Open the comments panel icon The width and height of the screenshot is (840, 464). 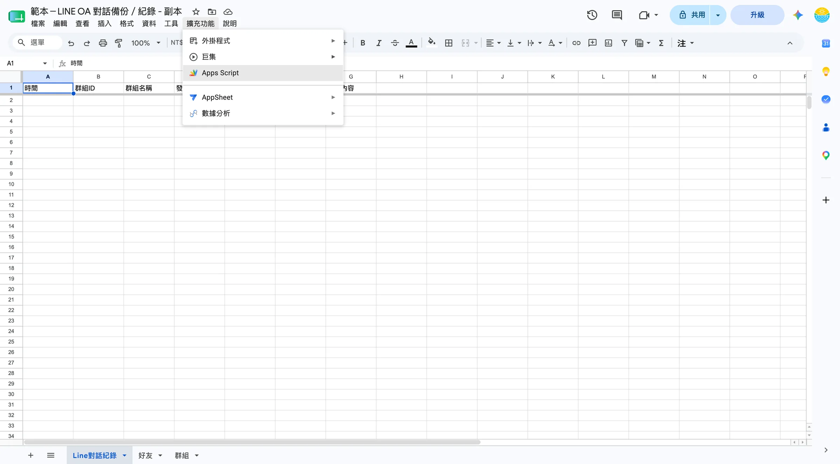point(617,15)
